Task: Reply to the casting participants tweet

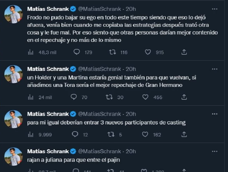Action: (75, 134)
